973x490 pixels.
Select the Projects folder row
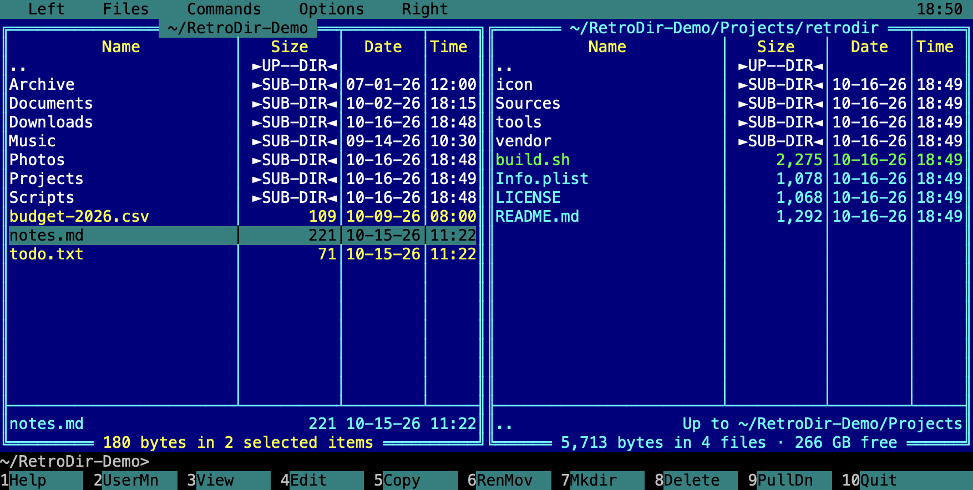point(242,178)
